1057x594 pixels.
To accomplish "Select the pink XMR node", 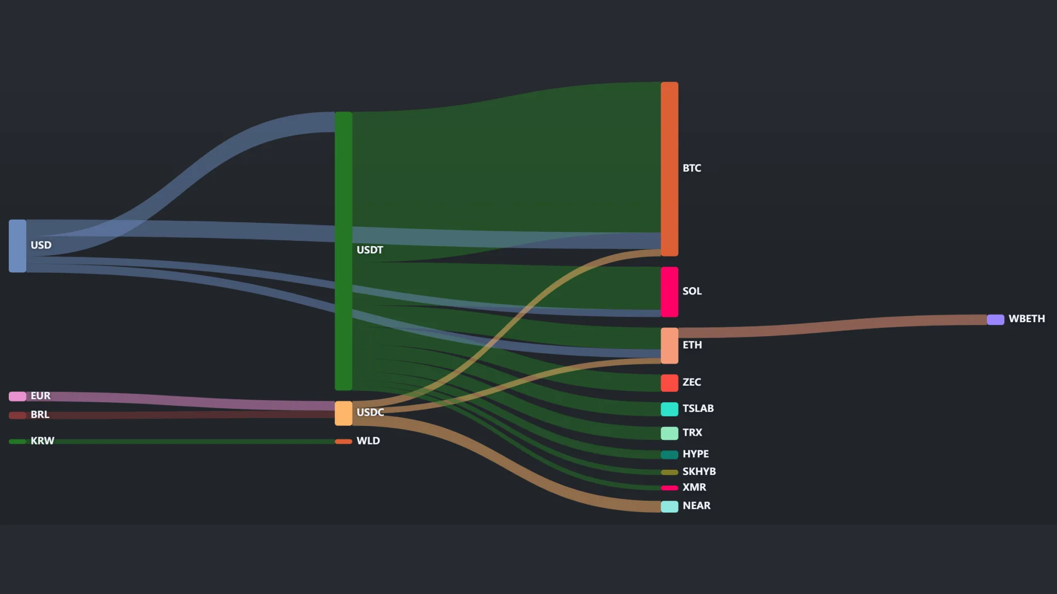I will pos(669,488).
